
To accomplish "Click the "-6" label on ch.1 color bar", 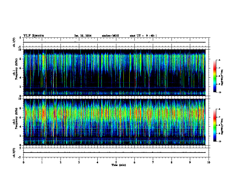I will click(219, 60).
